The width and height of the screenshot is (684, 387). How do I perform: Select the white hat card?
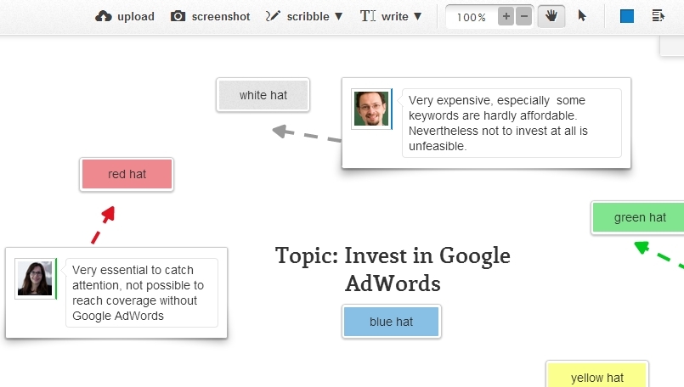click(263, 95)
